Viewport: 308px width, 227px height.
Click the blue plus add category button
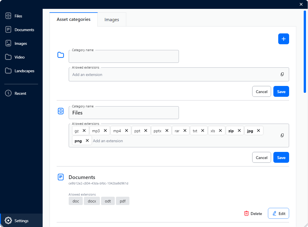283,39
